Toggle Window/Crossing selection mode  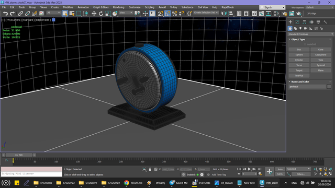[85, 14]
